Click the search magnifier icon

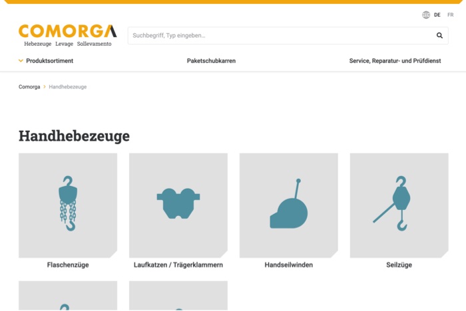[x=439, y=35]
